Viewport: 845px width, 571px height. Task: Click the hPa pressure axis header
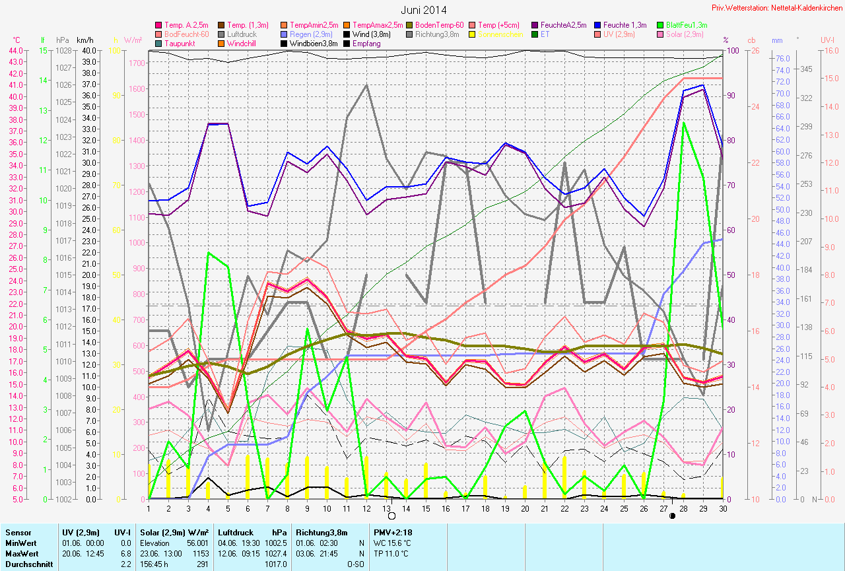point(63,40)
